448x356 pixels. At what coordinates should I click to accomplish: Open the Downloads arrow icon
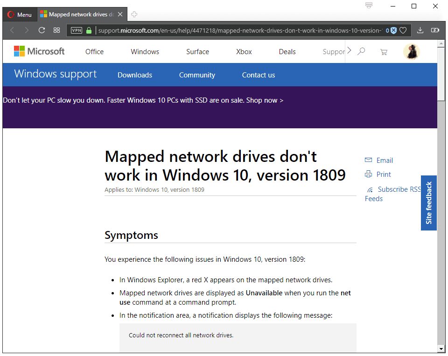[420, 30]
